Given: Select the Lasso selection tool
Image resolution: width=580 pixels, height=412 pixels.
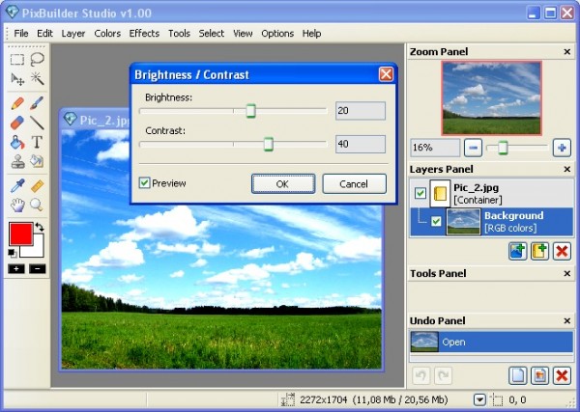Looking at the screenshot, I should click(x=38, y=59).
